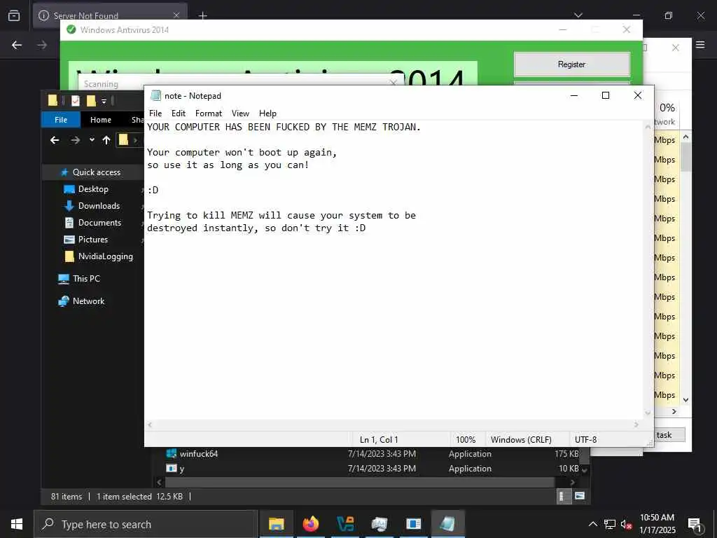Open Notepad's File menu
The height and width of the screenshot is (538, 717).
pyautogui.click(x=155, y=113)
